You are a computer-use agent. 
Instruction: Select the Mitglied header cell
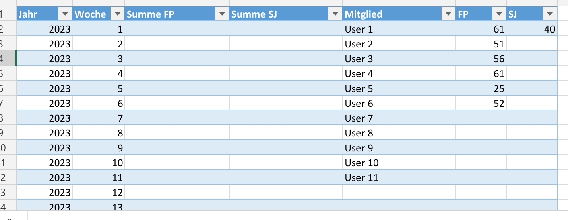point(399,14)
